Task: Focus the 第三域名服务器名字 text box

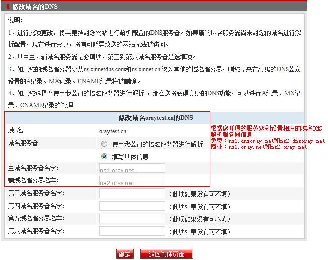Action: (x=132, y=193)
